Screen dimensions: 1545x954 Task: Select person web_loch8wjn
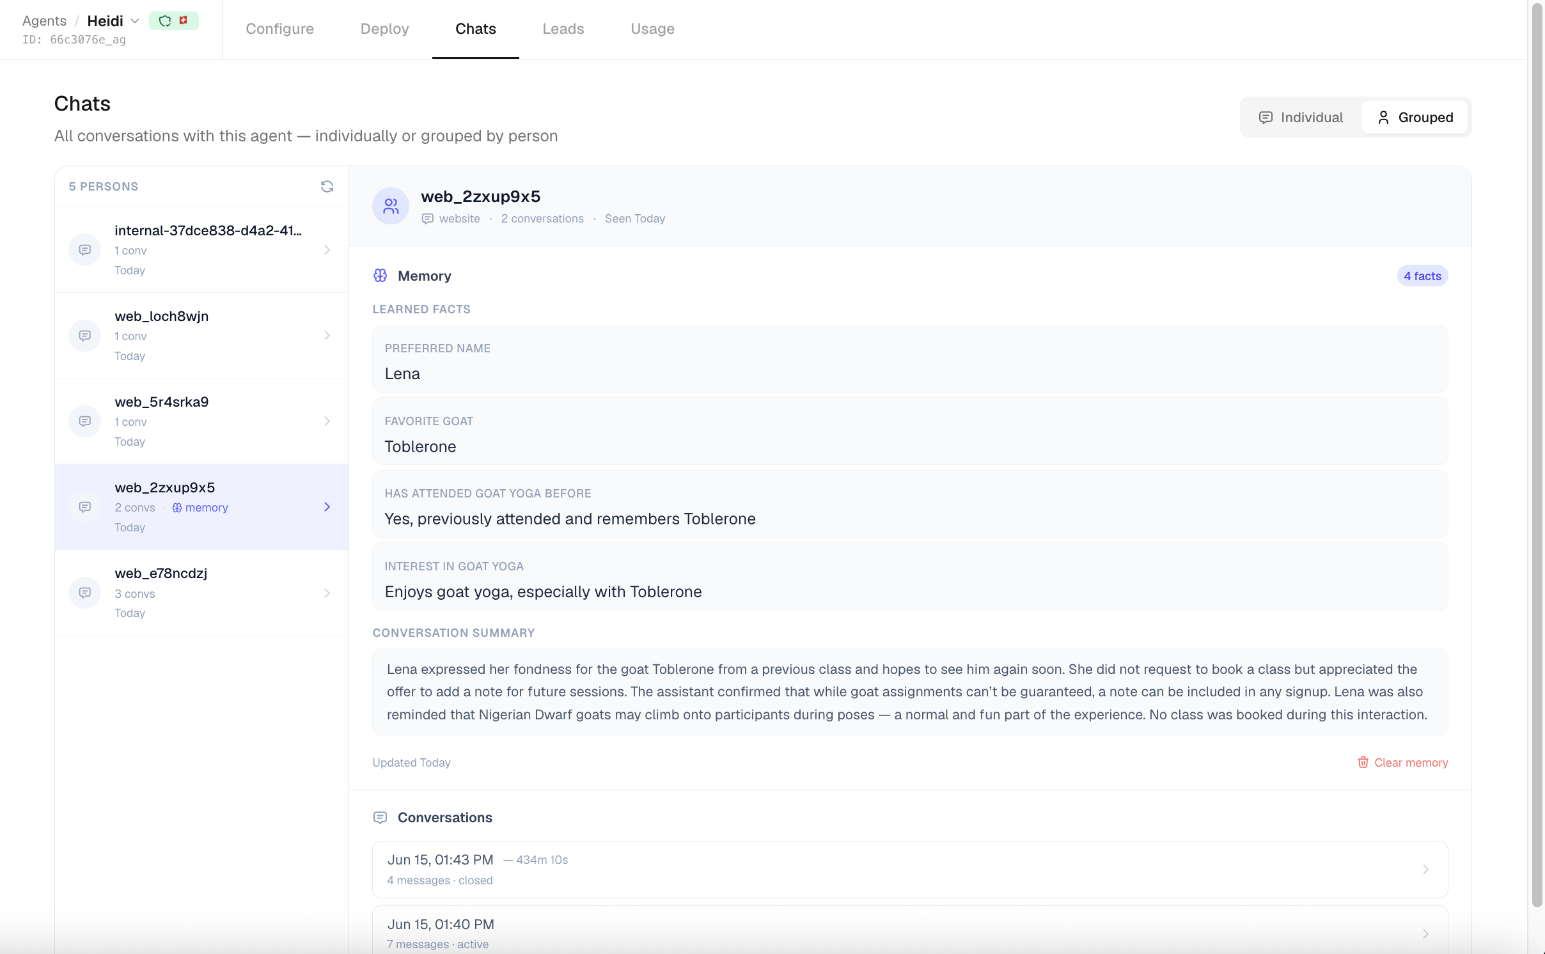[x=201, y=336]
